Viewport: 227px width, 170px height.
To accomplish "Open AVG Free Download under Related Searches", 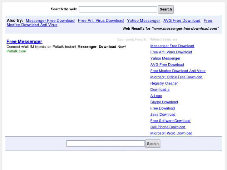I will (x=167, y=65).
